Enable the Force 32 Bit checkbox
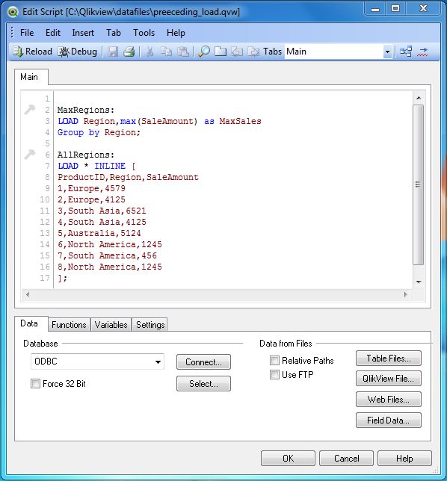 (35, 383)
